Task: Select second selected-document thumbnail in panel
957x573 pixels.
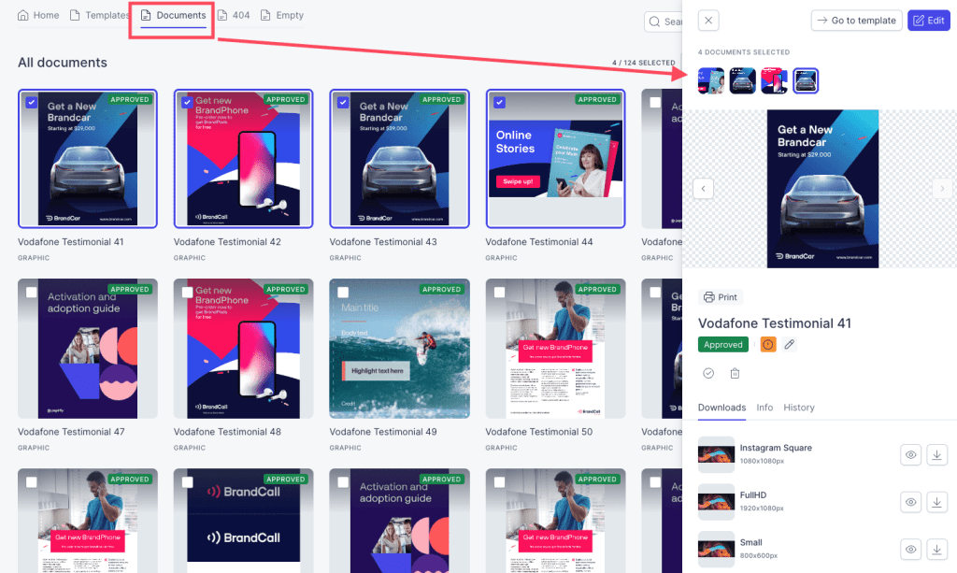Action: (743, 80)
